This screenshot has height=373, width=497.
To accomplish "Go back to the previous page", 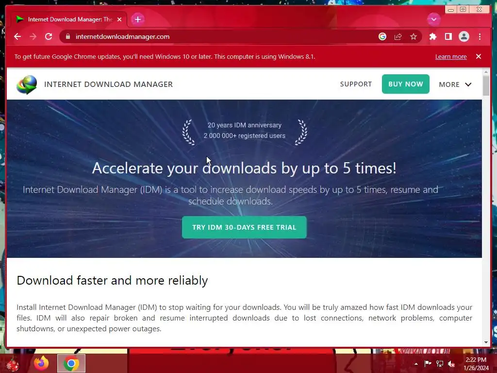I will [x=17, y=36].
